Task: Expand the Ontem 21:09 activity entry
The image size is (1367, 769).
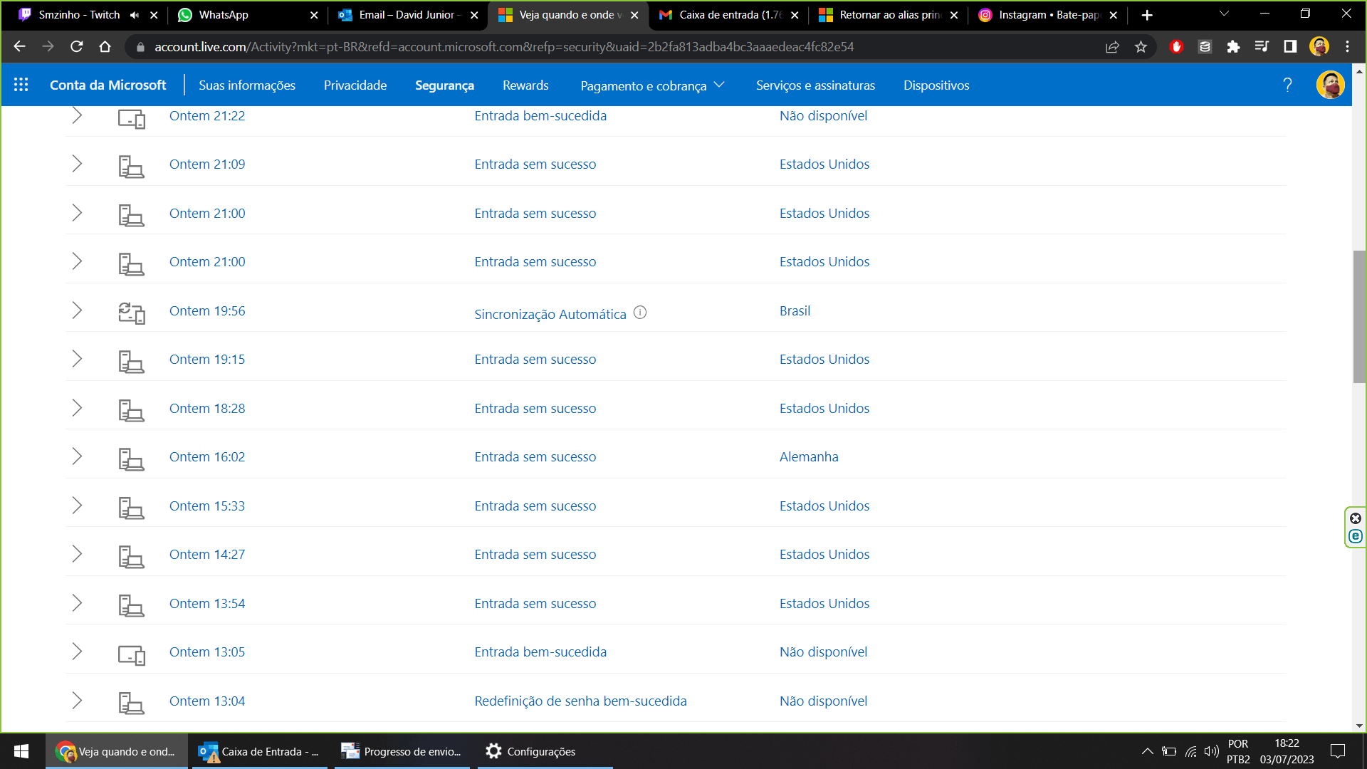Action: pyautogui.click(x=77, y=164)
